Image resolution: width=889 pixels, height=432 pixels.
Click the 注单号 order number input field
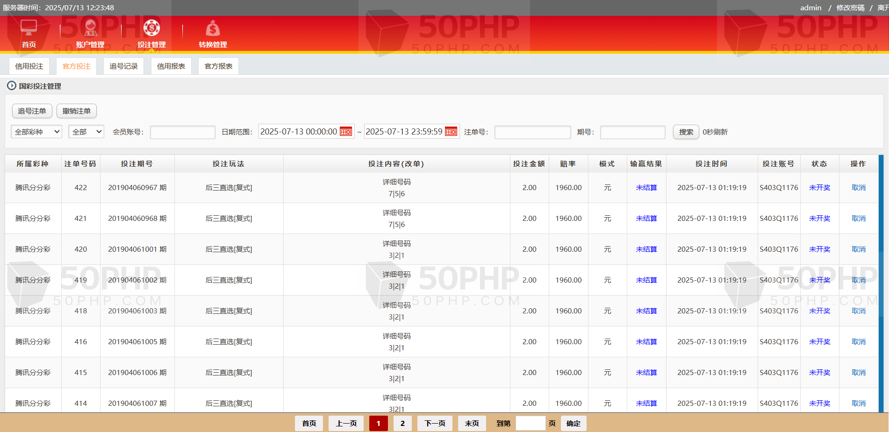(532, 132)
